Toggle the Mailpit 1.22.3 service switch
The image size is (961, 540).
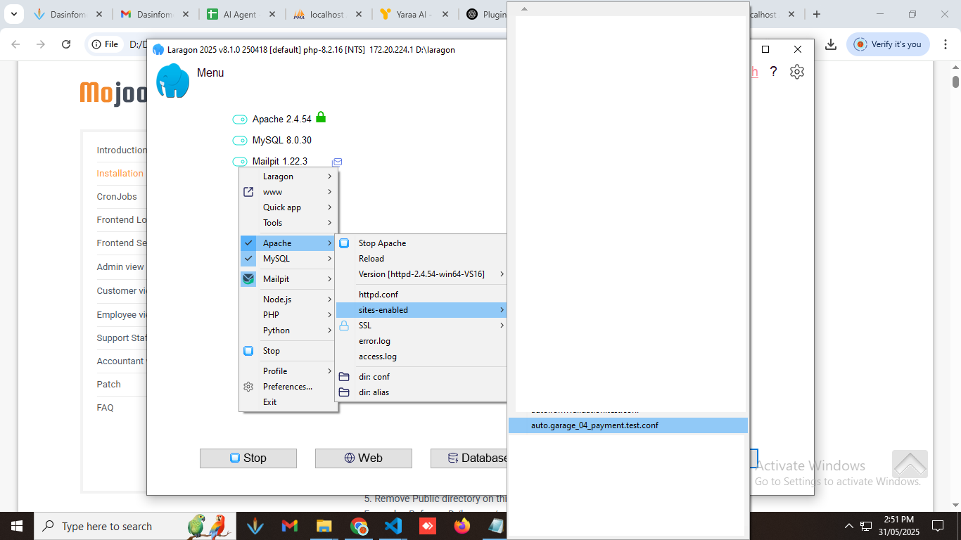click(240, 162)
